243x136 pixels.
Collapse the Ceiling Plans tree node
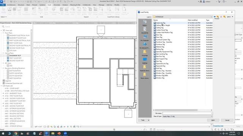[3, 53]
